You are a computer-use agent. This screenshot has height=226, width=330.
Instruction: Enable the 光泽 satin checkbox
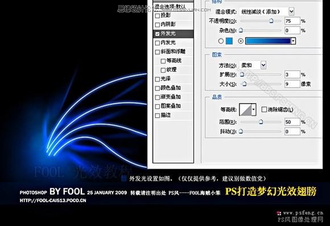click(157, 79)
